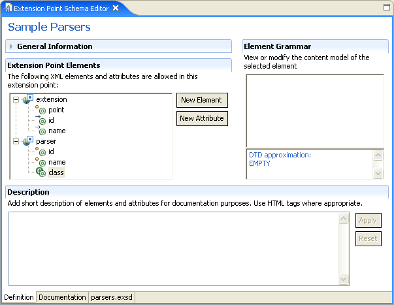The width and height of the screenshot is (394, 305).
Task: Close the Extension Point Schema Editor tab
Action: (x=116, y=8)
